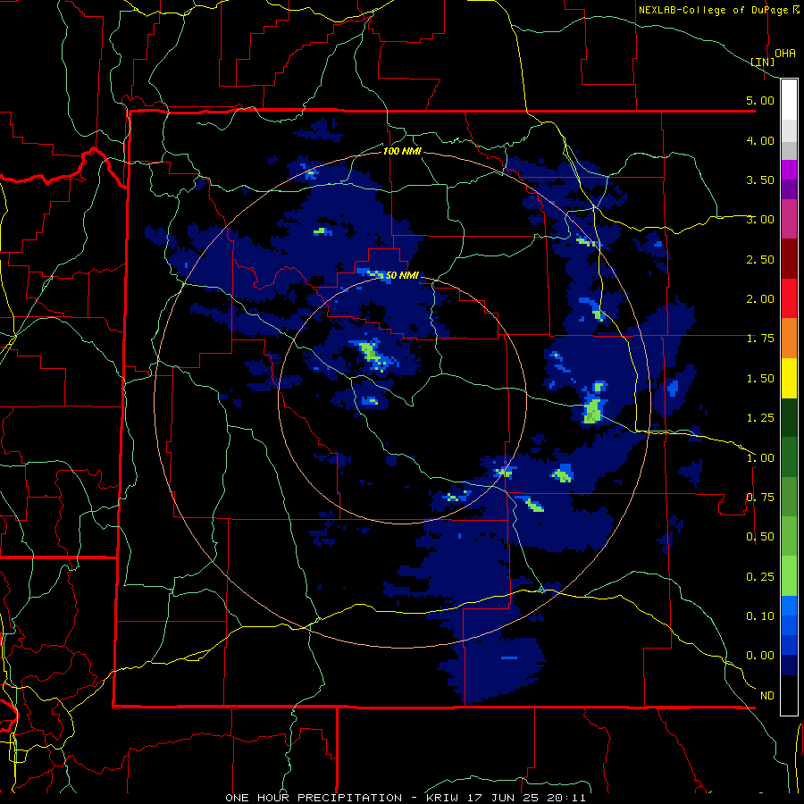Click the white swatch in the color scale
Viewport: 804px width, 804px height.
click(x=790, y=100)
